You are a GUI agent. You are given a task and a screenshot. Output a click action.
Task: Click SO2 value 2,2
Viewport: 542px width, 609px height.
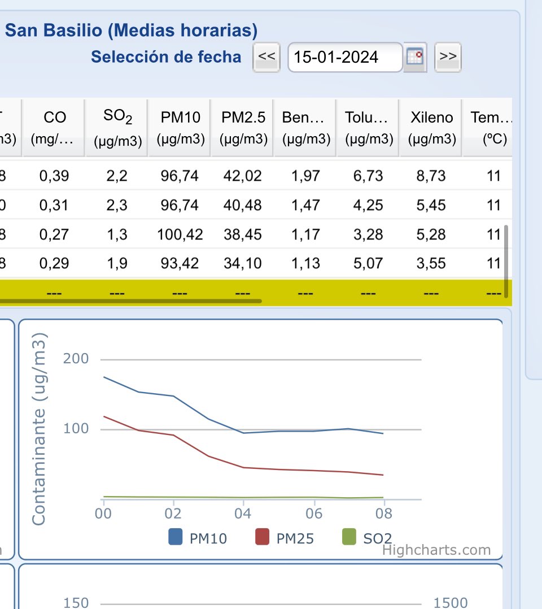point(117,176)
